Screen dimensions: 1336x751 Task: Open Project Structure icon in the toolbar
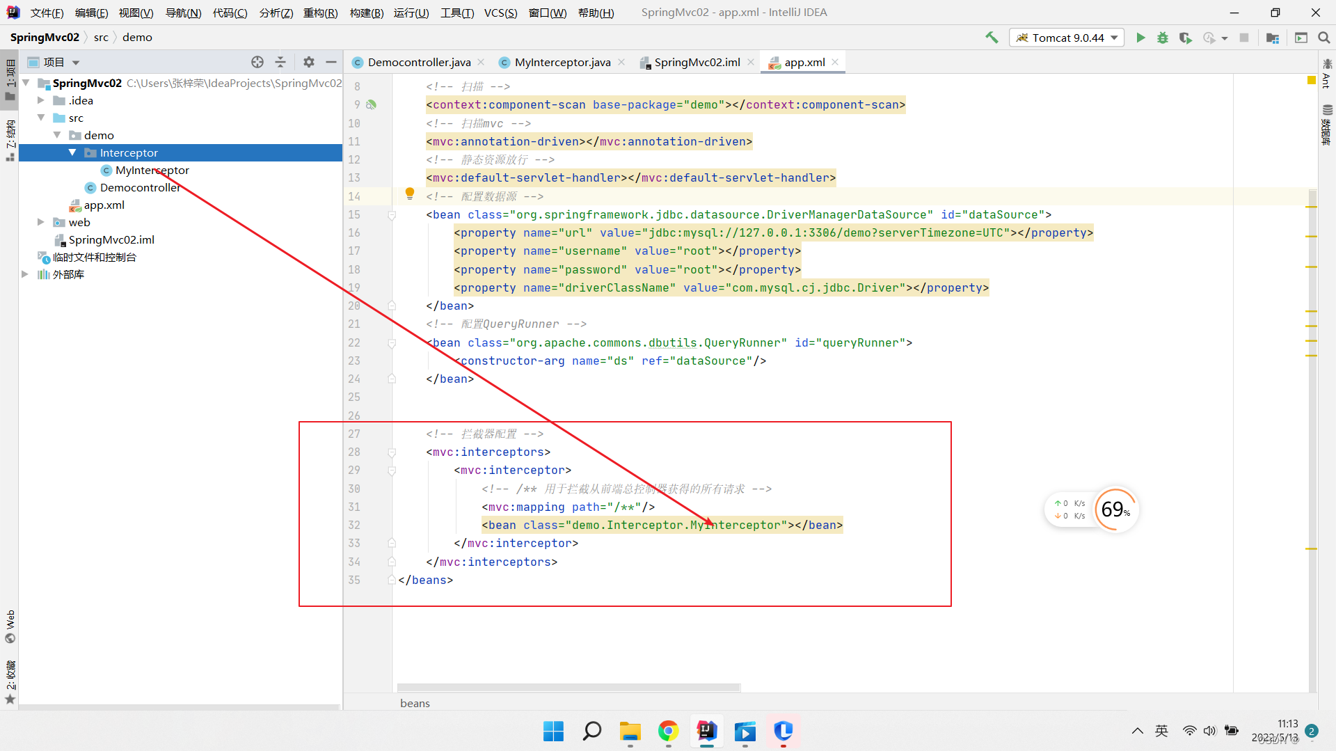(x=1273, y=38)
